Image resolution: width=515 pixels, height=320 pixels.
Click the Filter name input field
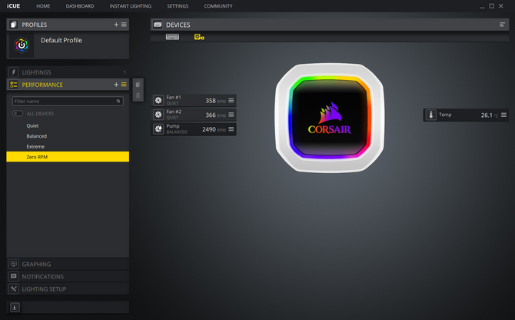pos(68,102)
